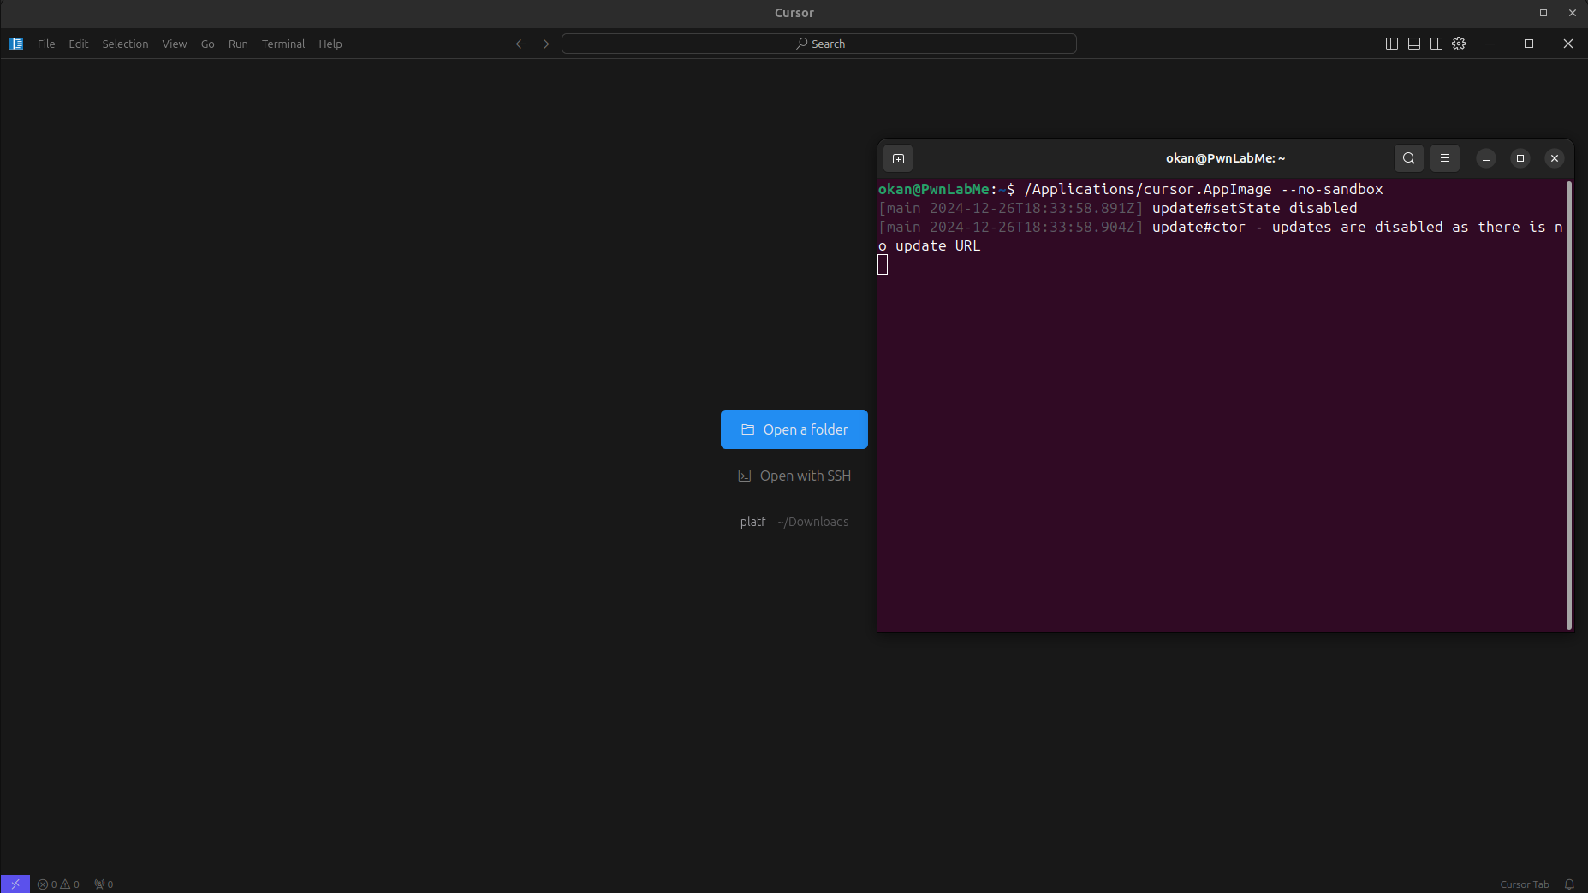Toggle the bottom panel layout icon
The width and height of the screenshot is (1588, 893).
click(1413, 44)
